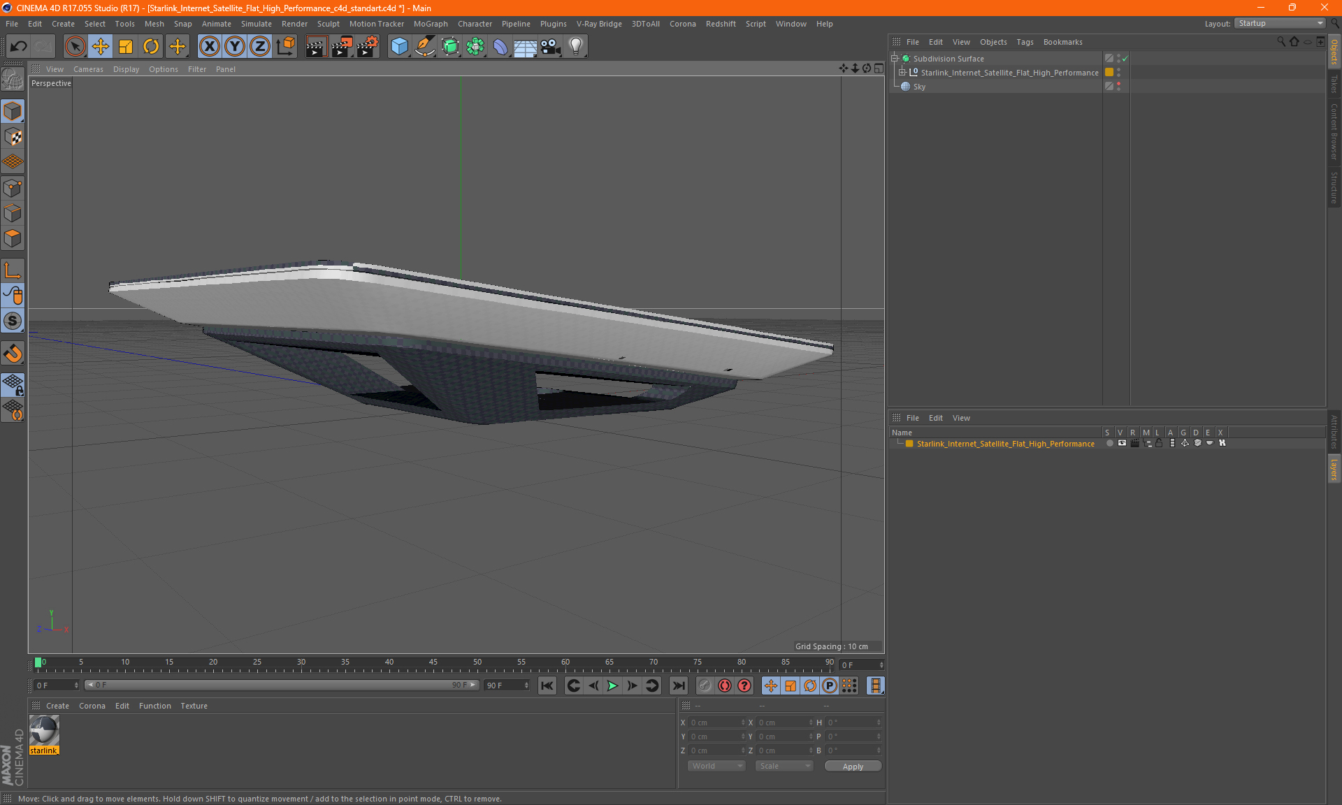Open Mesh menu
This screenshot has width=1342, height=805.
(154, 24)
